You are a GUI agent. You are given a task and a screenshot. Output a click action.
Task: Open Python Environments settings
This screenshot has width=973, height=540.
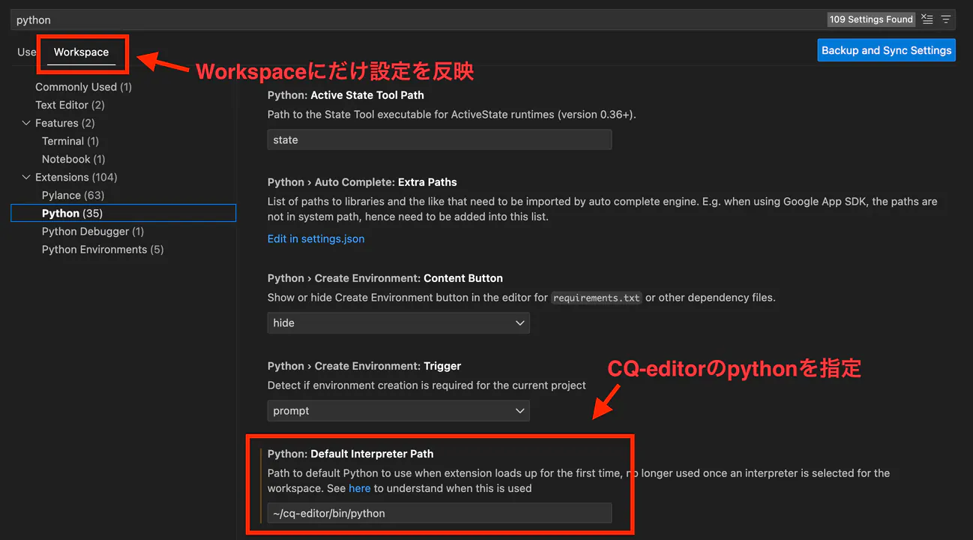tap(102, 250)
